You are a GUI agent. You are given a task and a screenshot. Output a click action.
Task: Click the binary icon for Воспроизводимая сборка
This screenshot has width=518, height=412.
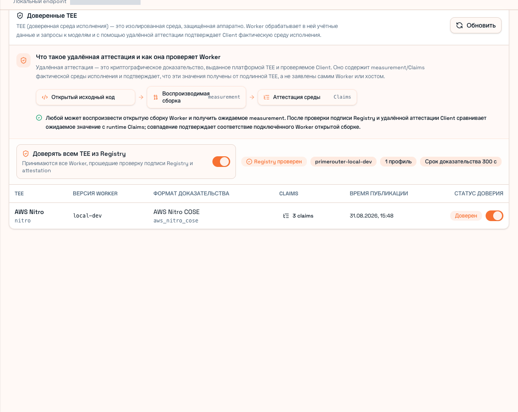click(156, 97)
